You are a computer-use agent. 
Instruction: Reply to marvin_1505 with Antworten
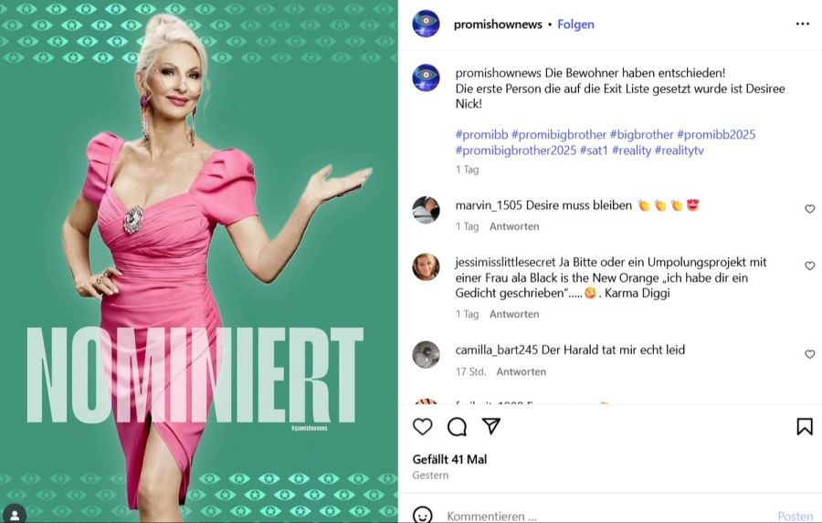513,226
